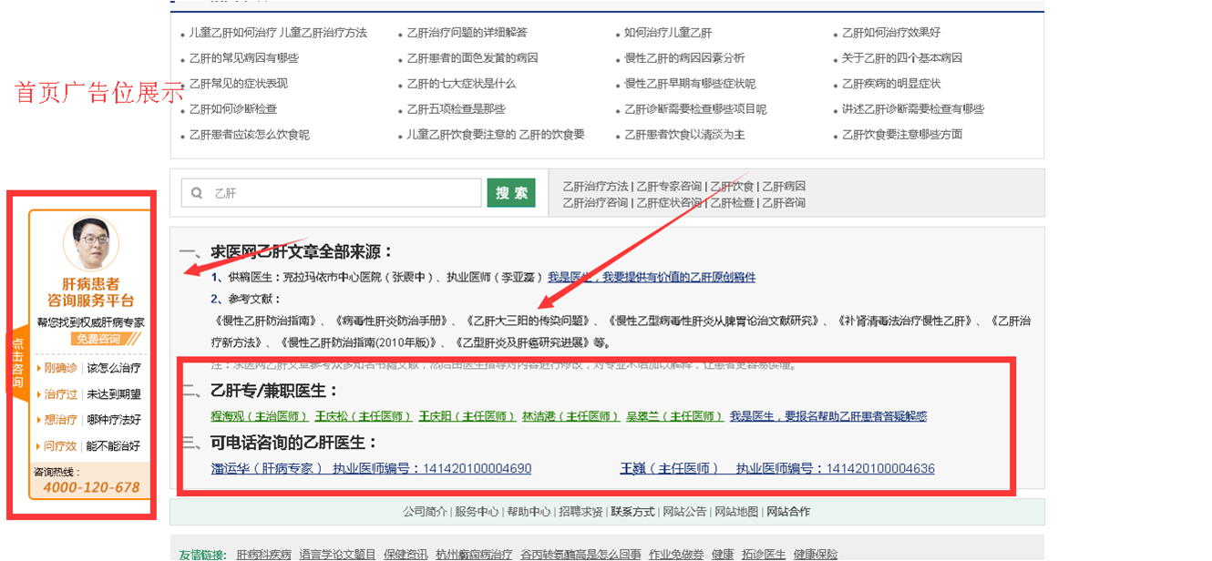
Task: Click the orange arrow beside 问疗效
Action: pos(38,446)
